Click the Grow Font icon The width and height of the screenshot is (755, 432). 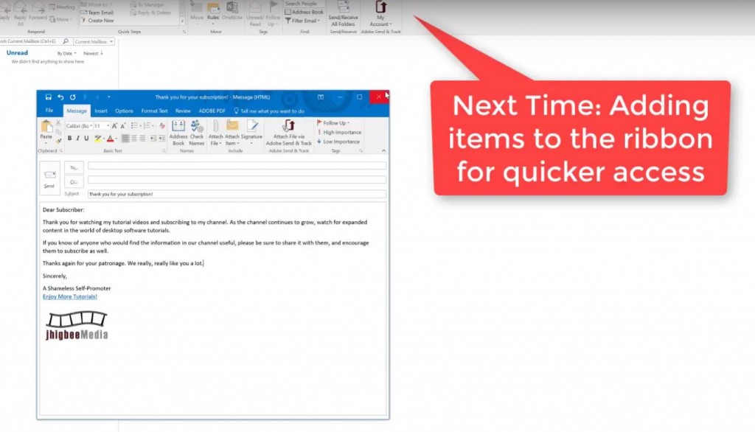tap(114, 126)
